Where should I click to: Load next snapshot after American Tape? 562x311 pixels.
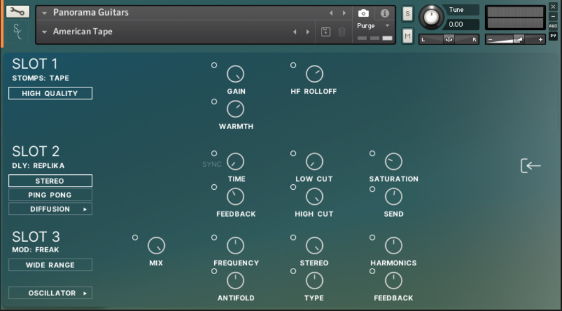point(307,32)
